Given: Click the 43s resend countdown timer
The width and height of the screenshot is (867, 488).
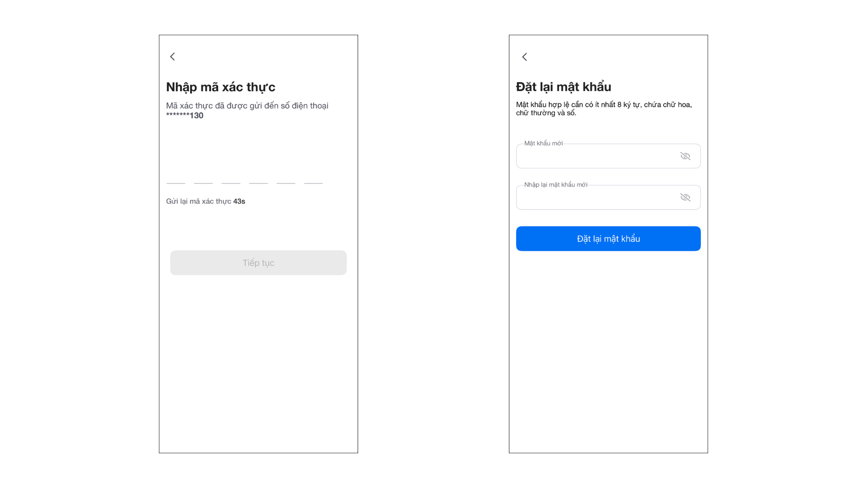Looking at the screenshot, I should (239, 202).
